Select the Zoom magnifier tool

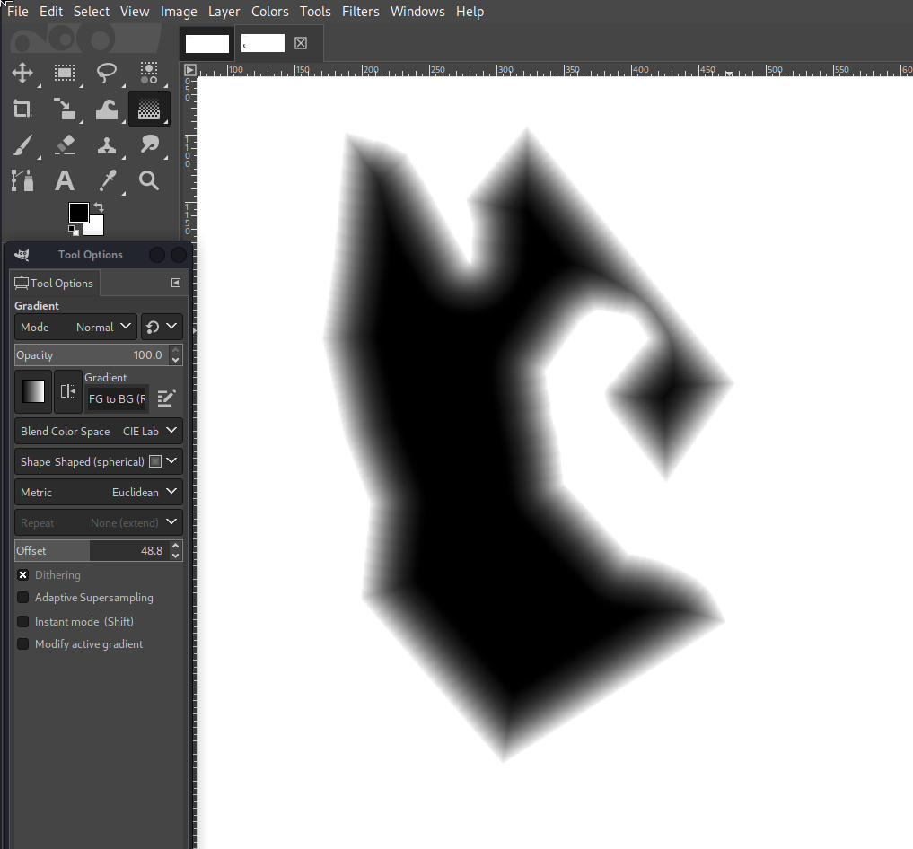pos(149,181)
